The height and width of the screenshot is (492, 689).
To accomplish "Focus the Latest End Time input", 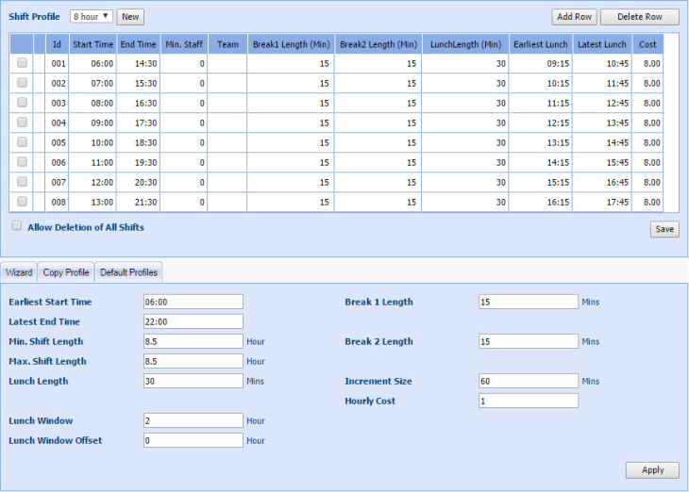I will 193,321.
